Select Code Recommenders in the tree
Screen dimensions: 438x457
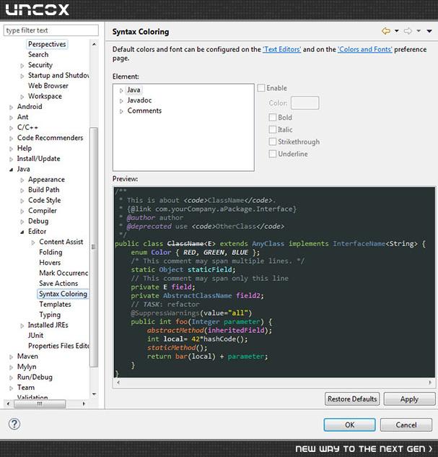tap(50, 138)
